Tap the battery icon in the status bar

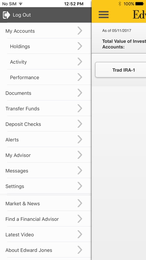coord(139,4)
